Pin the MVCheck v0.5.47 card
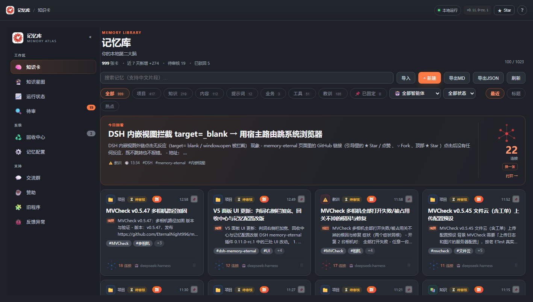Screen dimensions: 533x302 tap(194, 199)
